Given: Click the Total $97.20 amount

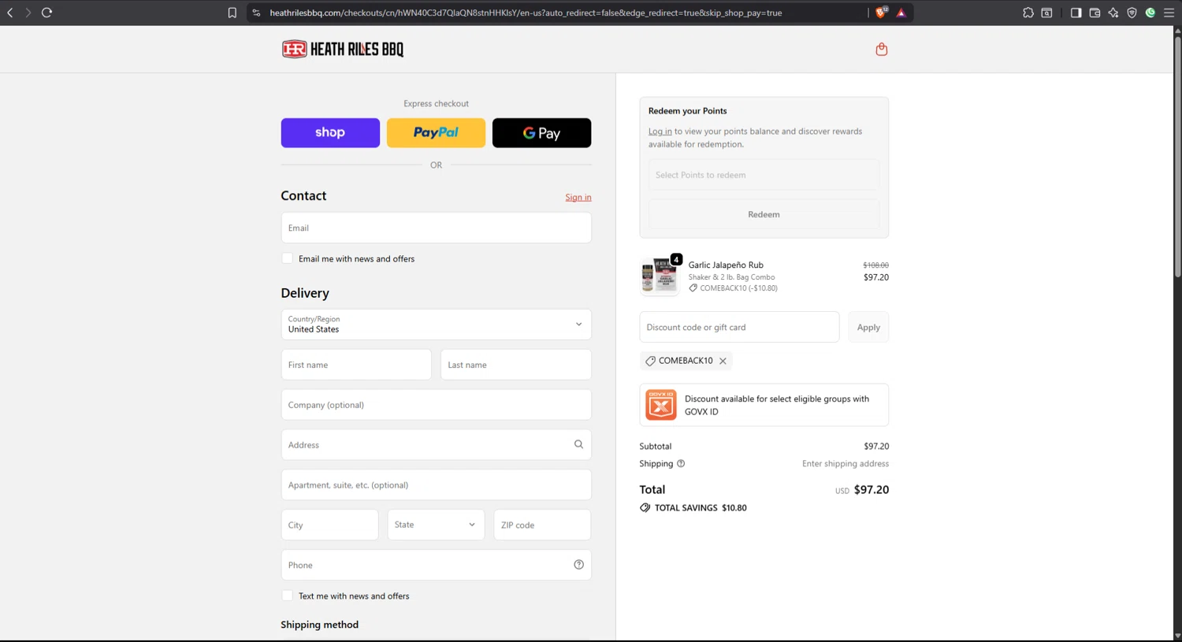Looking at the screenshot, I should [x=872, y=490].
